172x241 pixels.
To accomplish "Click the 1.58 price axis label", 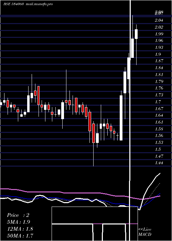I will tap(159, 129).
